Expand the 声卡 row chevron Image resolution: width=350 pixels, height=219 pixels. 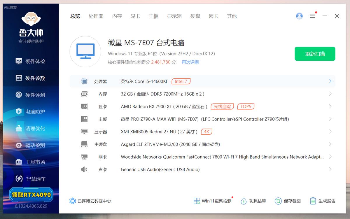pos(330,169)
